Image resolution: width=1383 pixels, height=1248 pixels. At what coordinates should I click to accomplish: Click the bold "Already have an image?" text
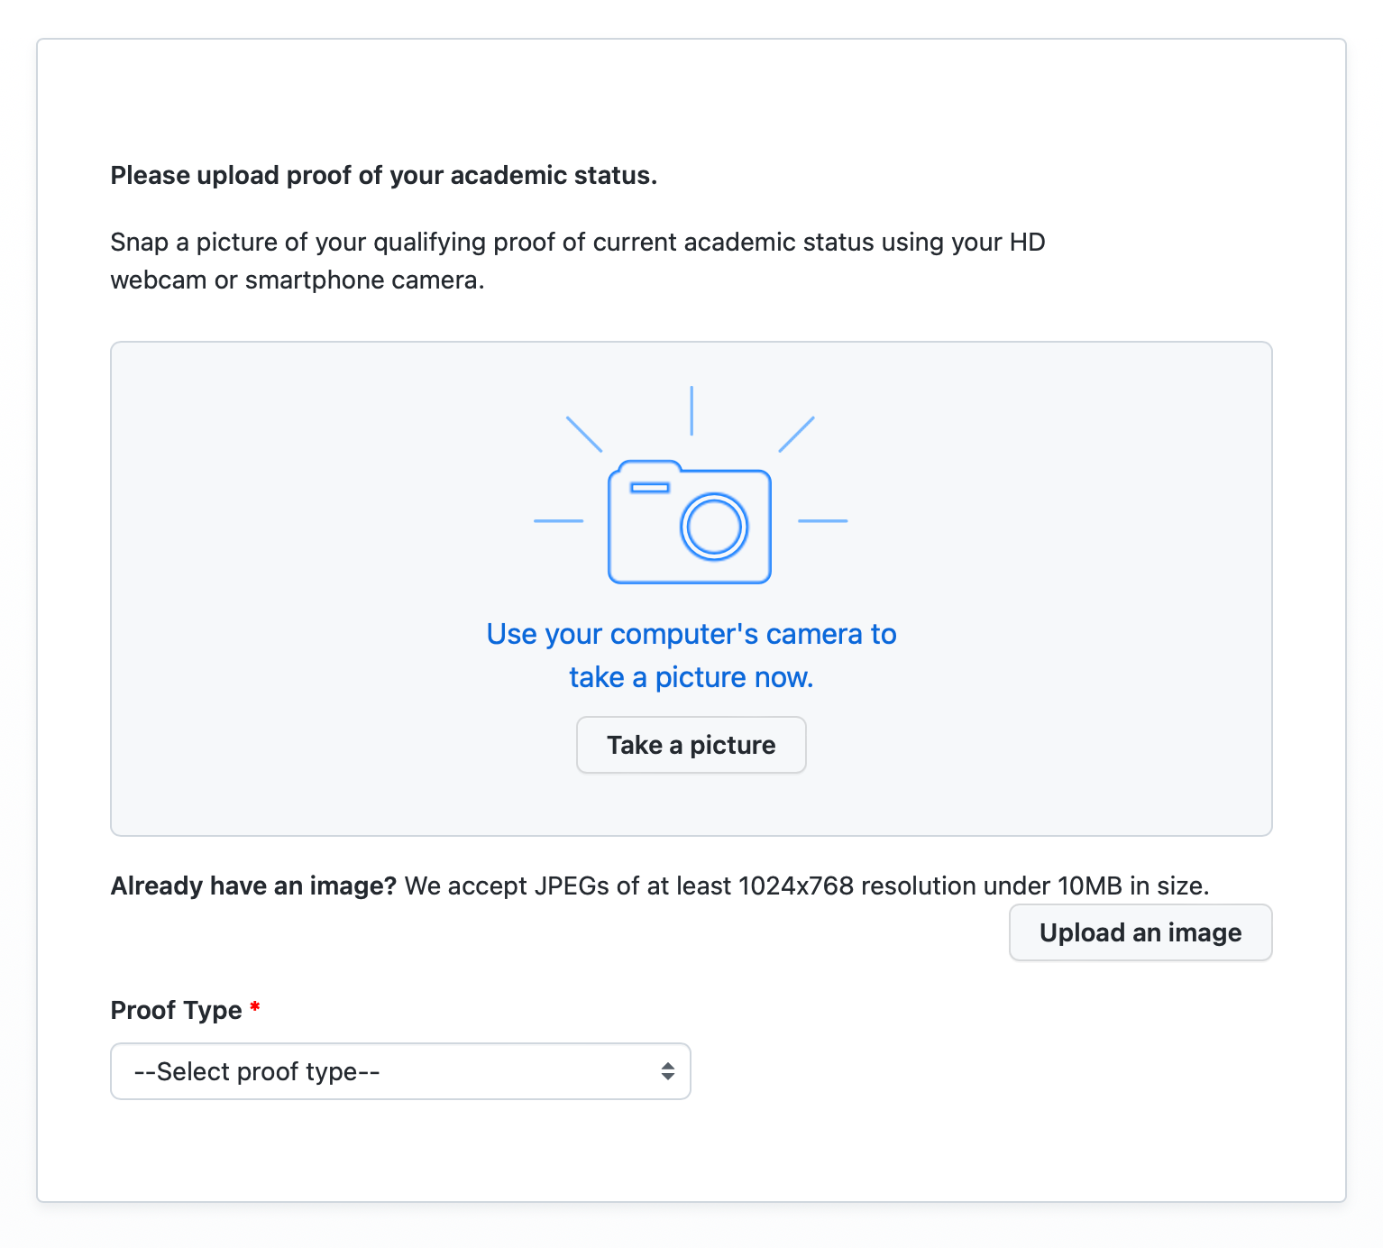(x=253, y=886)
